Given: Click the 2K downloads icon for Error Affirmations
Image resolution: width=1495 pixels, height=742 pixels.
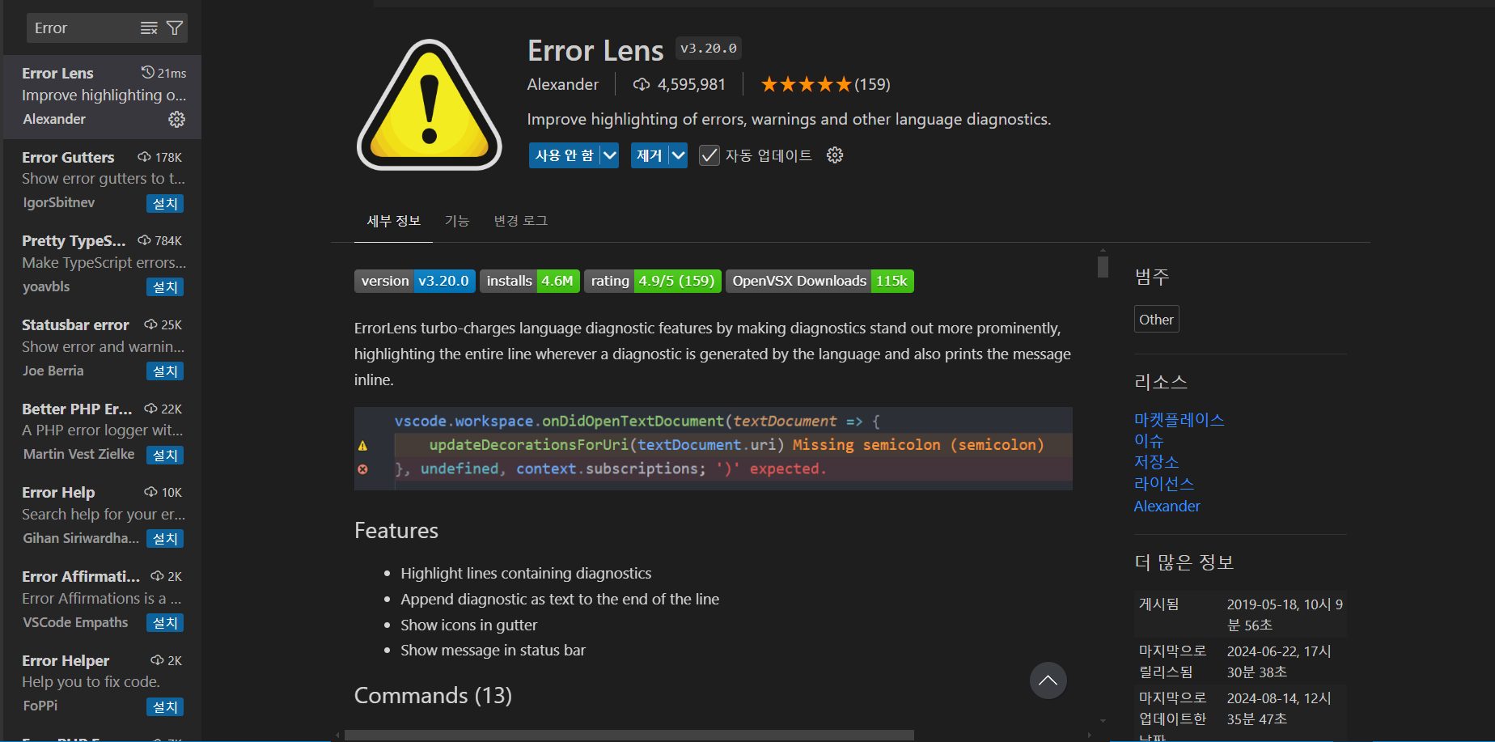Looking at the screenshot, I should click(x=157, y=576).
